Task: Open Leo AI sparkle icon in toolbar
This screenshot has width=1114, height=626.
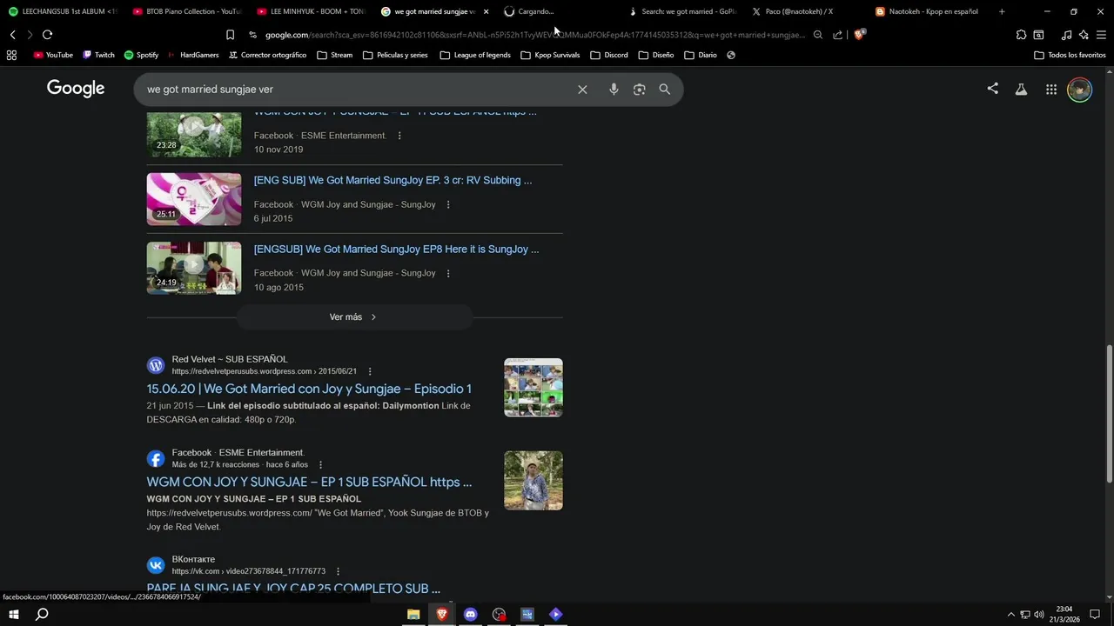Action: tap(1084, 35)
